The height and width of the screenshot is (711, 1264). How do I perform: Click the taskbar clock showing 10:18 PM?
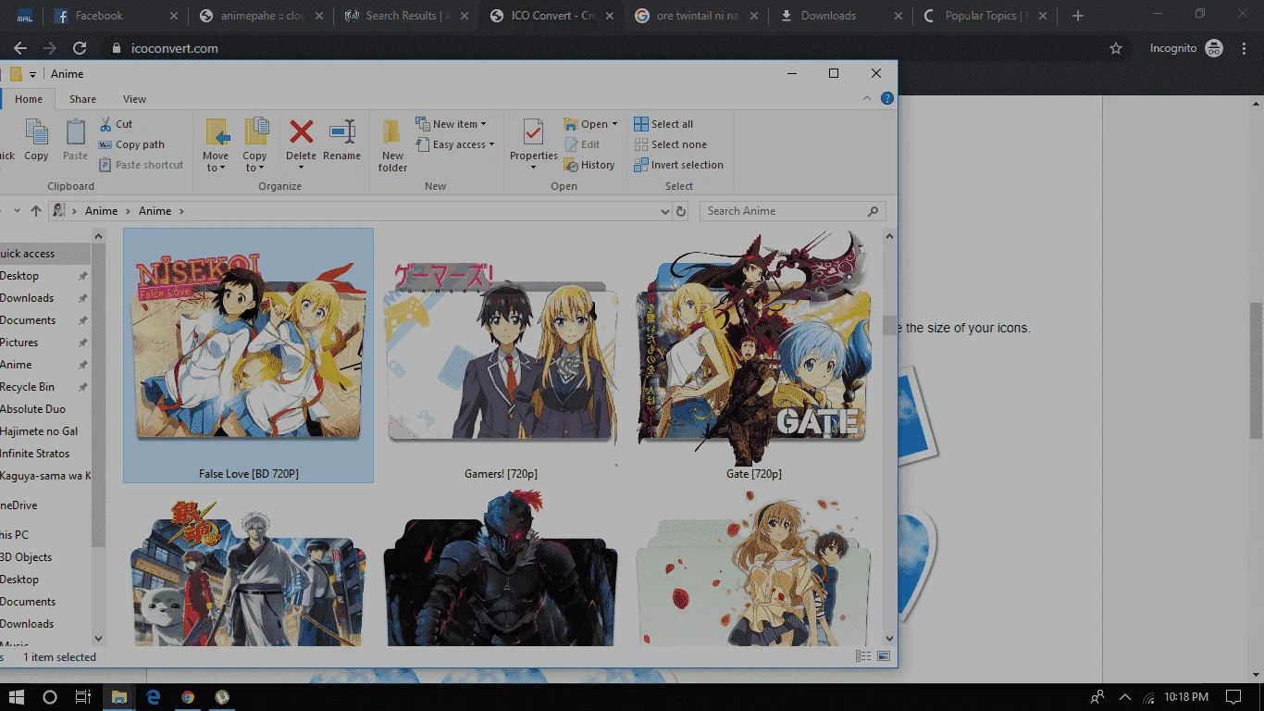[x=1186, y=697]
